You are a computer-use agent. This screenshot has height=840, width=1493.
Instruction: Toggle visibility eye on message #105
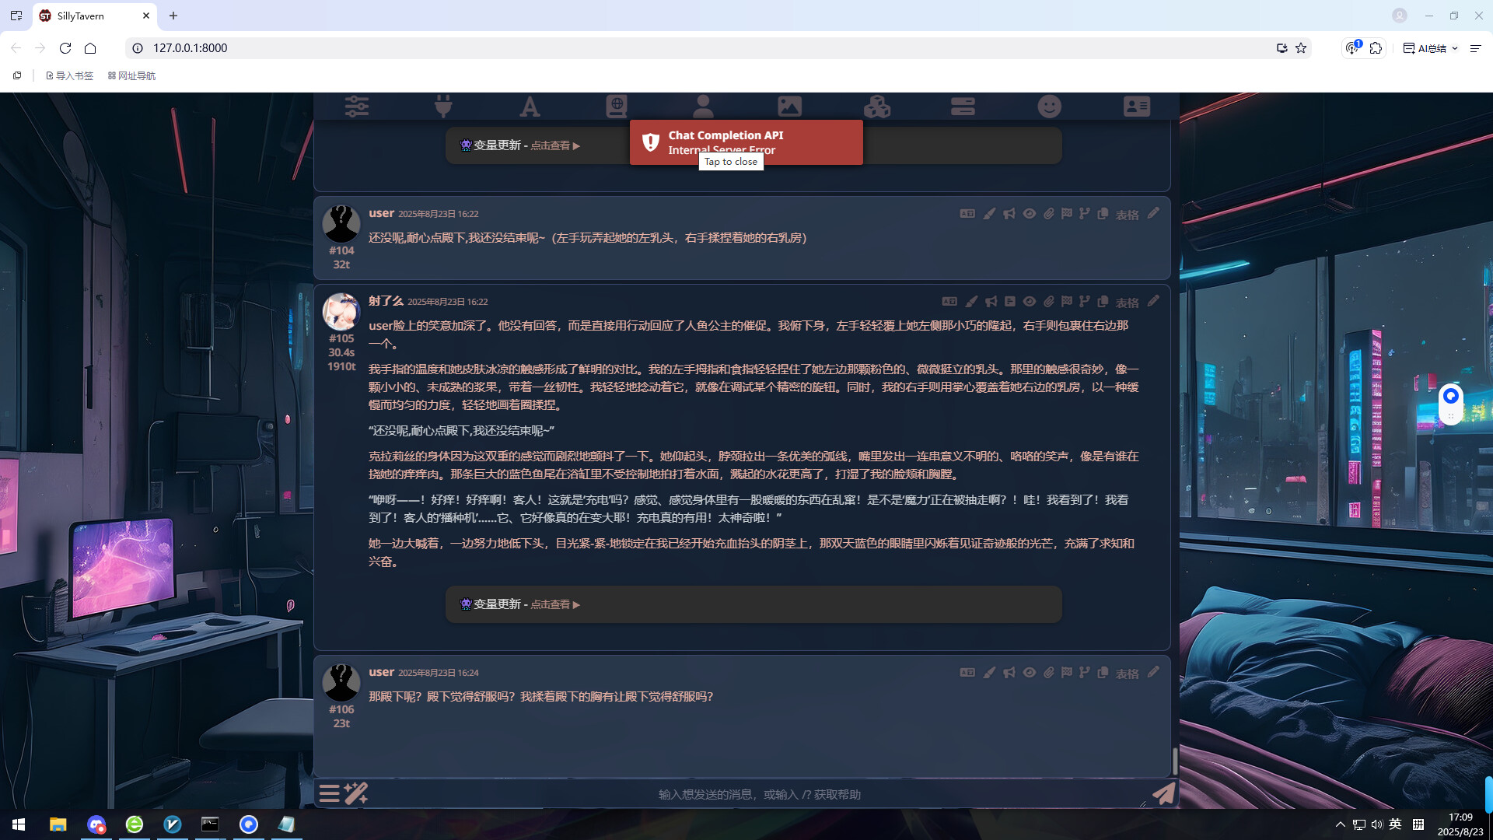[x=1029, y=302]
